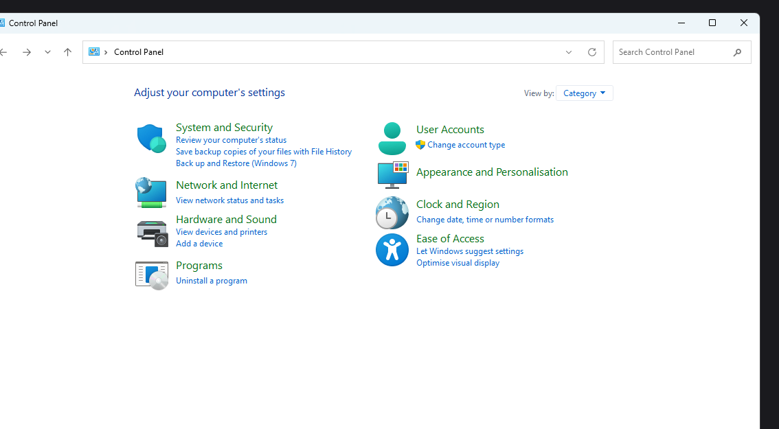Click the search magnifier icon
The height and width of the screenshot is (429, 779).
point(737,52)
